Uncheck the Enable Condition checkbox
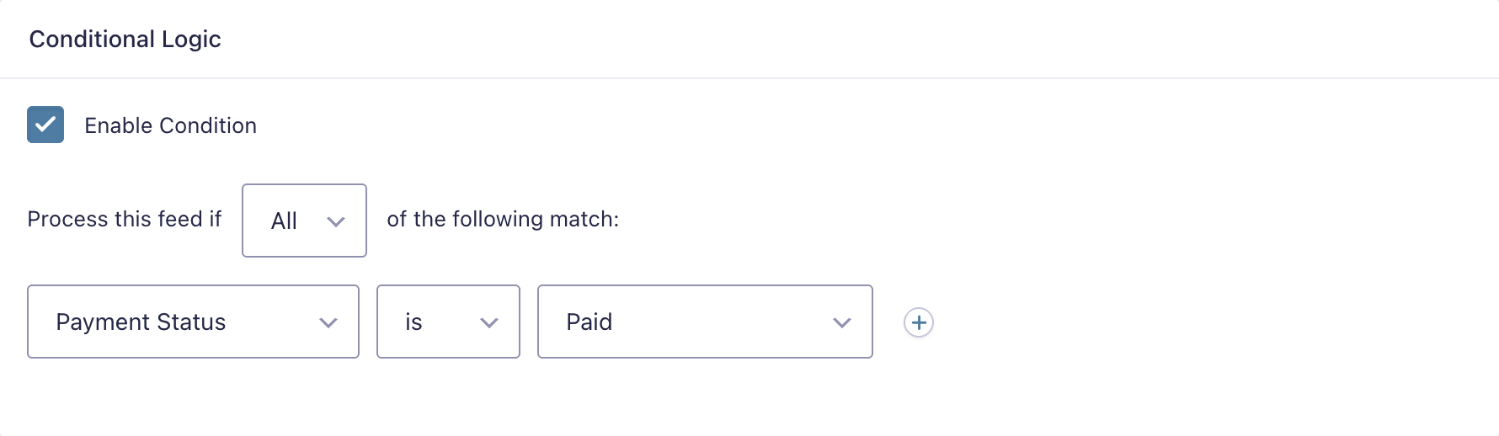The height and width of the screenshot is (436, 1499). tap(45, 125)
